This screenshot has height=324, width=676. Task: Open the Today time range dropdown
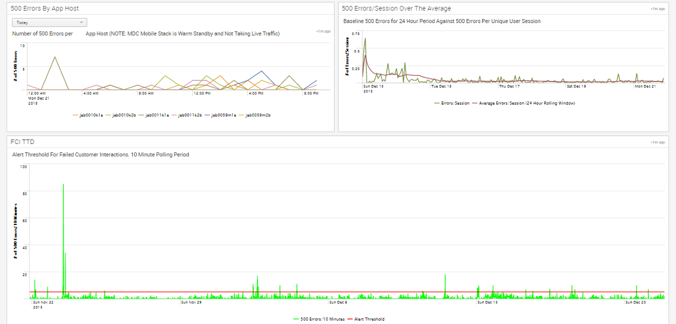pos(50,22)
